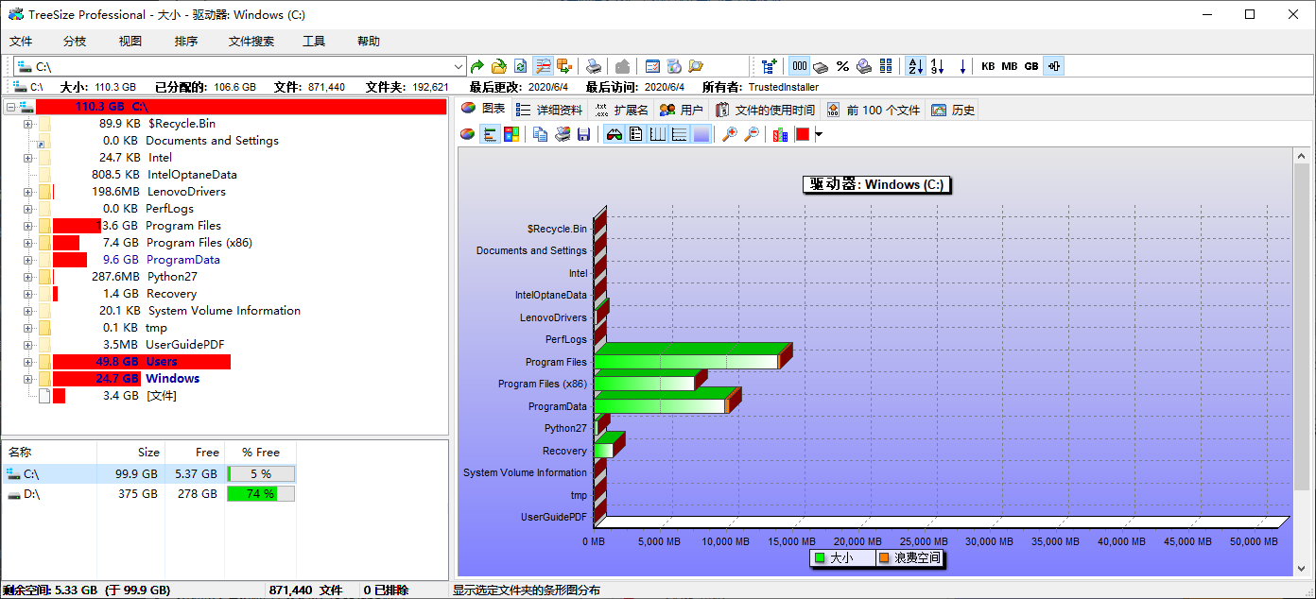Toggle the chart legend display button
This screenshot has width=1316, height=599.
(x=636, y=134)
